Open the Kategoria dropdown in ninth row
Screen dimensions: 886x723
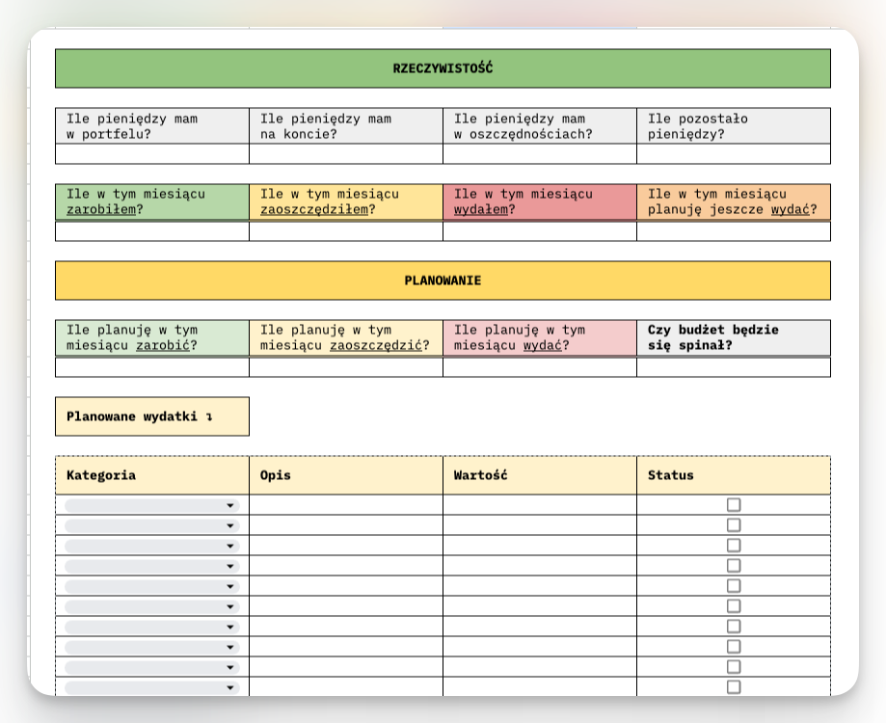click(152, 668)
